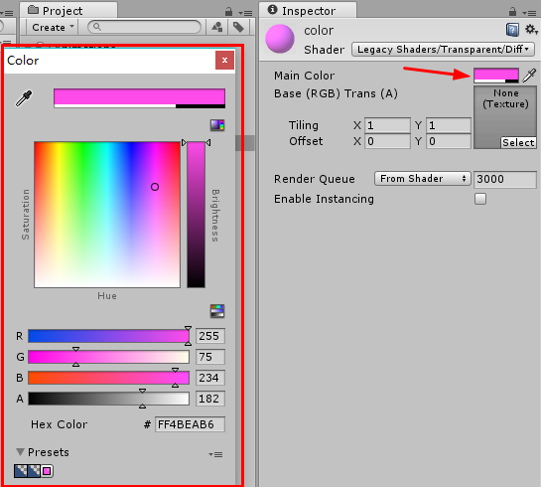Click the A alpha channel slider
541x487 pixels.
pos(108,399)
